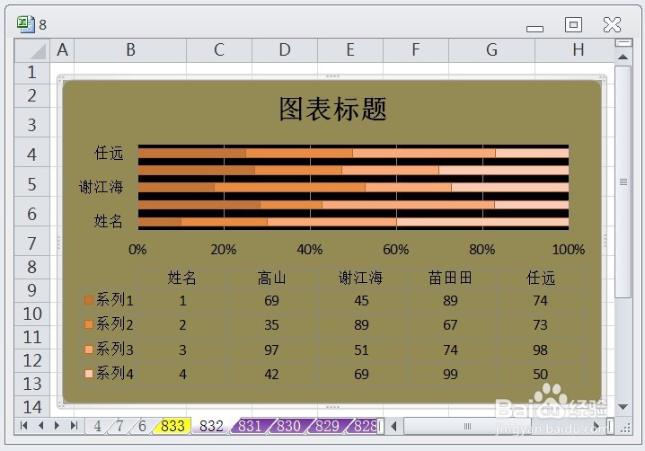Open sheet tab 7
The height and width of the screenshot is (451, 645).
point(119,426)
